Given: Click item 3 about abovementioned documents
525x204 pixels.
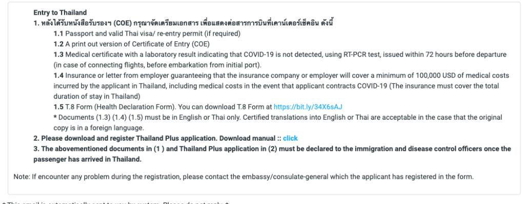Looking at the screenshot, I should [272, 149].
